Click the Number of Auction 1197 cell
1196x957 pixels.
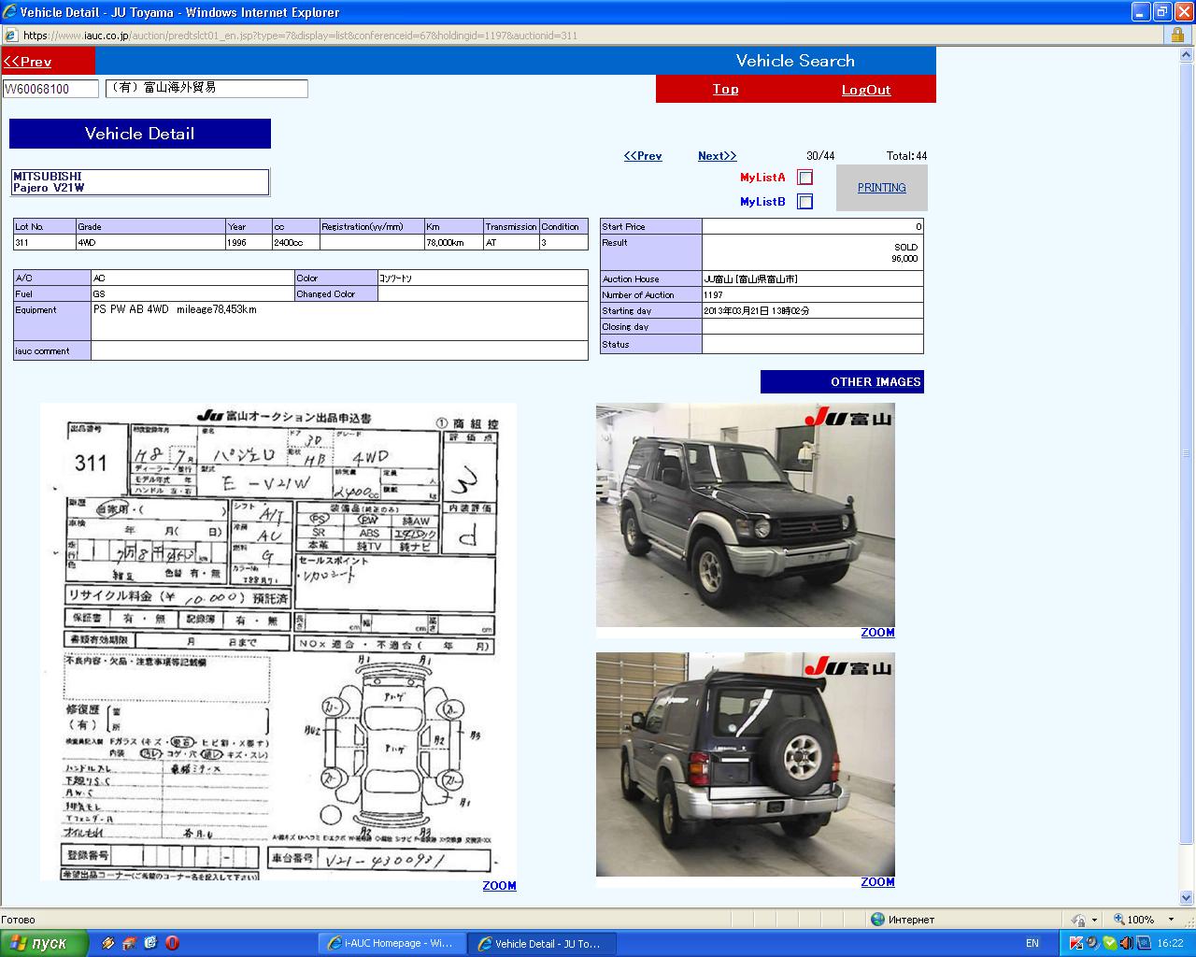(813, 295)
